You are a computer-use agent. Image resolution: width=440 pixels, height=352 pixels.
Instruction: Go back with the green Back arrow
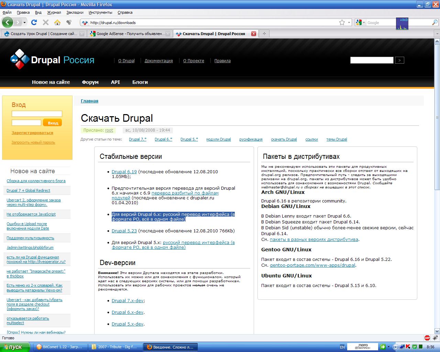coord(8,23)
